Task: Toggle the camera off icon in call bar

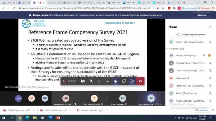Action: [83, 81]
